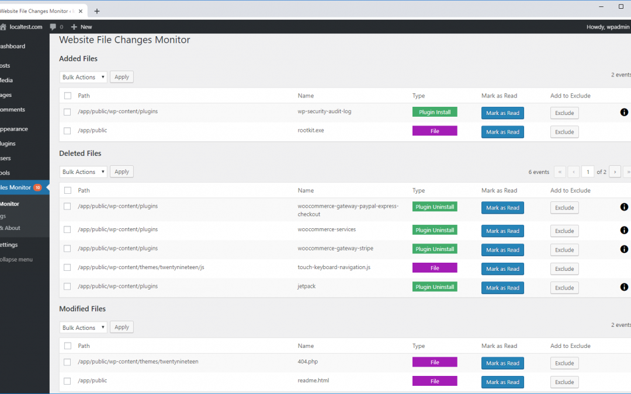This screenshot has height=394, width=631.
Task: Exclude wp-security-audit-log entry
Action: pyautogui.click(x=564, y=113)
